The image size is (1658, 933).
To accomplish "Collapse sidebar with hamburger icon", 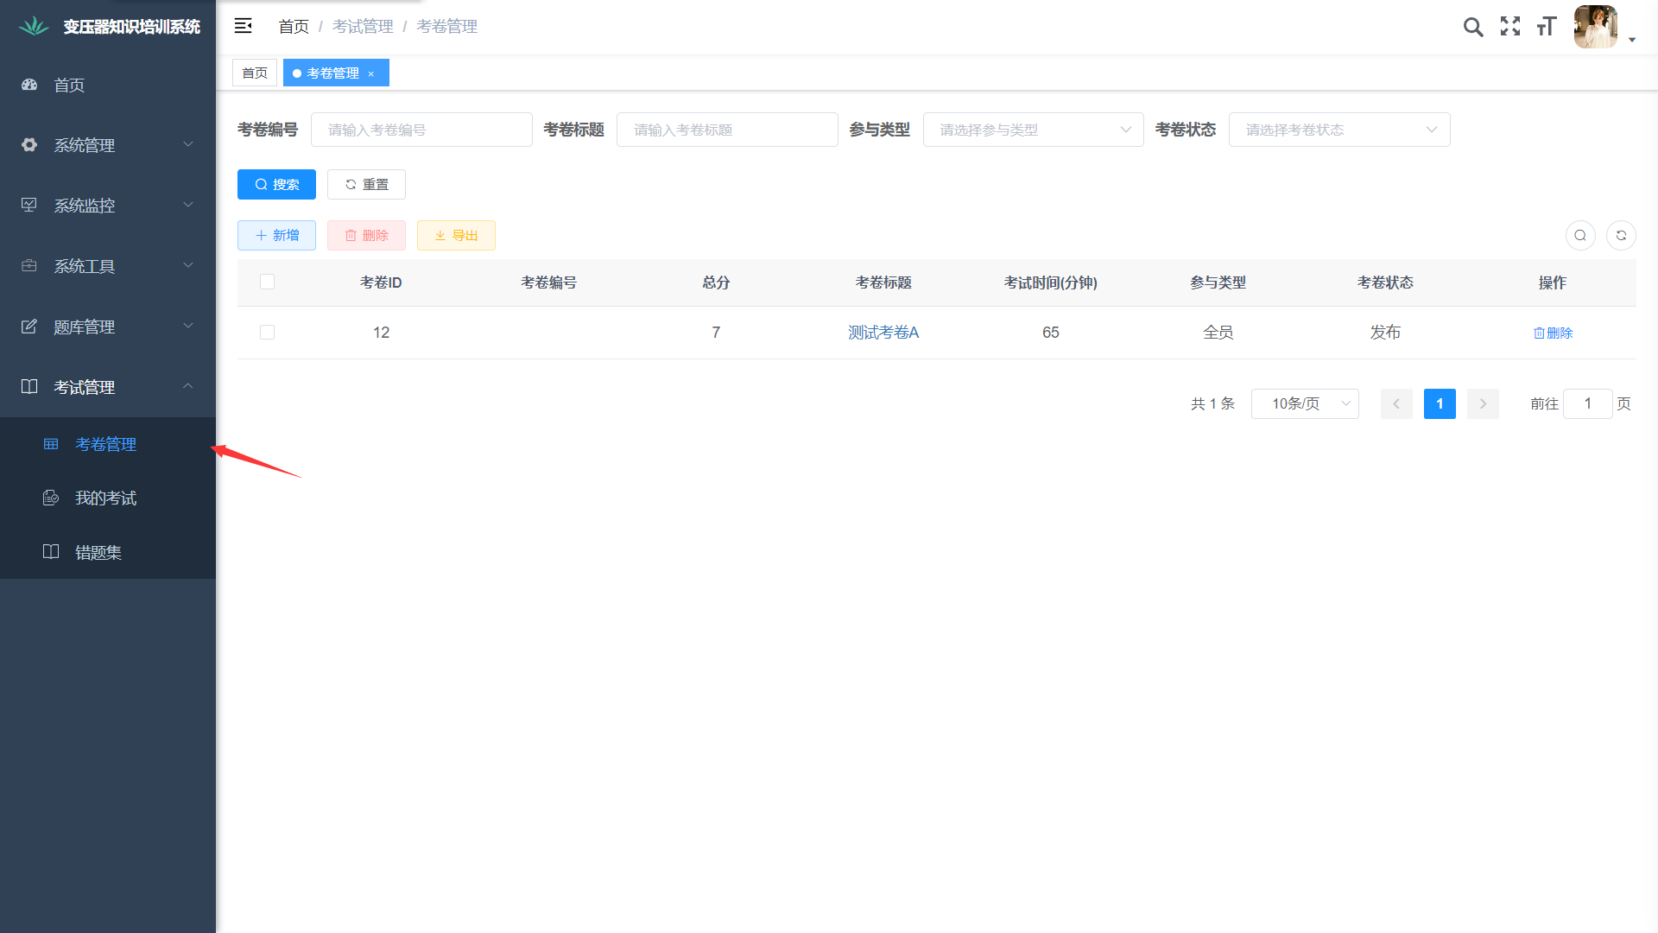I will pos(244,26).
